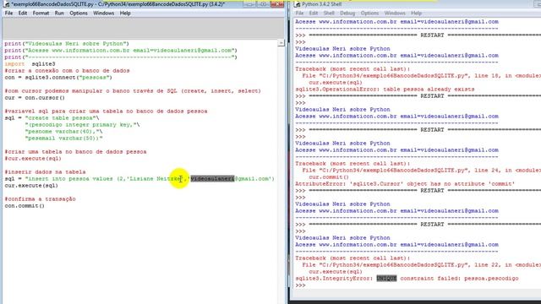
Task: Open the Help menu in editor window
Action: coord(125,14)
